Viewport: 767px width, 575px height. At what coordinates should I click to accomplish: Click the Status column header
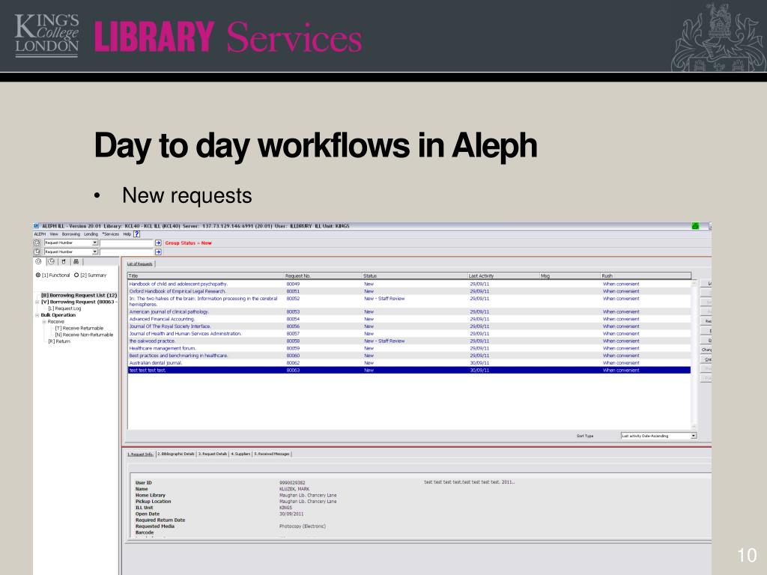click(415, 276)
